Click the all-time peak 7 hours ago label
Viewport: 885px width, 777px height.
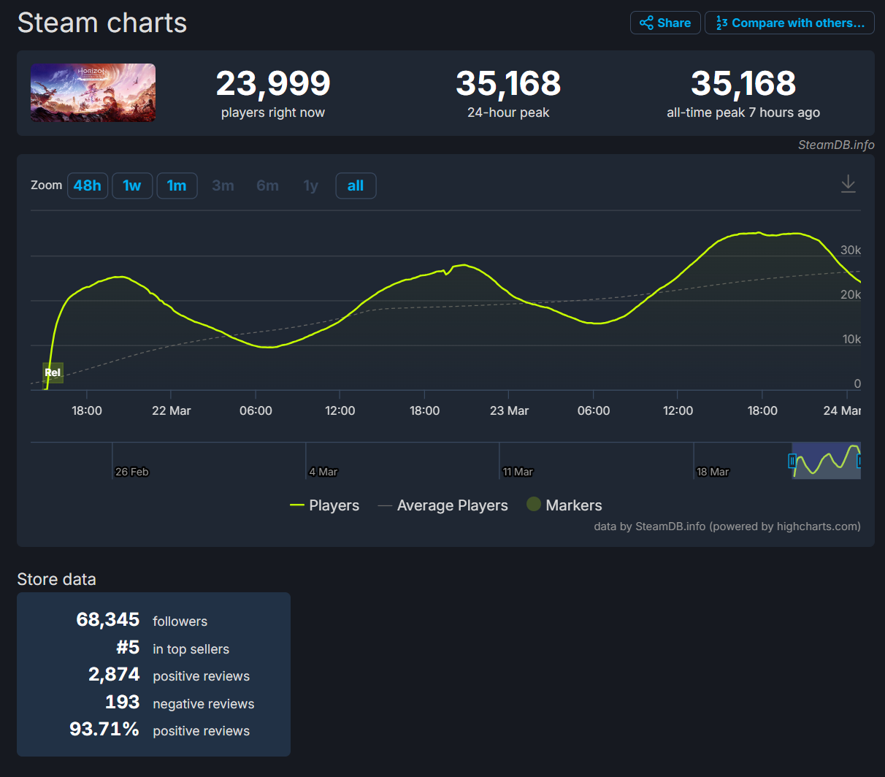point(743,112)
